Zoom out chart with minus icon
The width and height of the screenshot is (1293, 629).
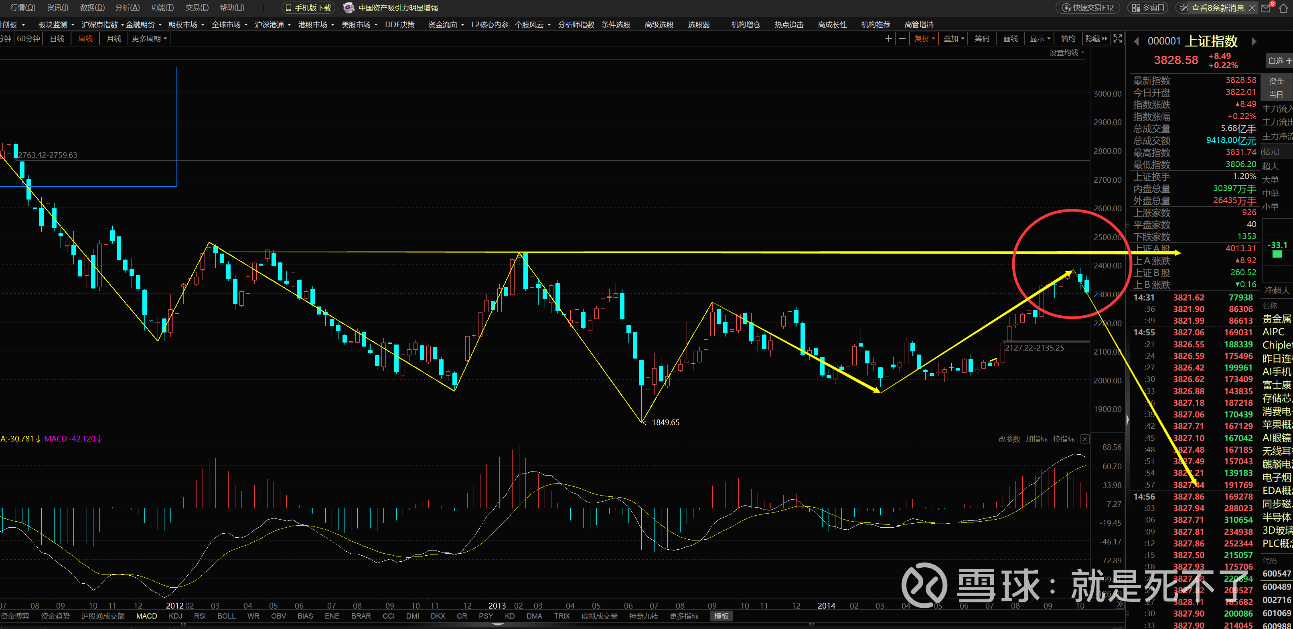coord(902,38)
